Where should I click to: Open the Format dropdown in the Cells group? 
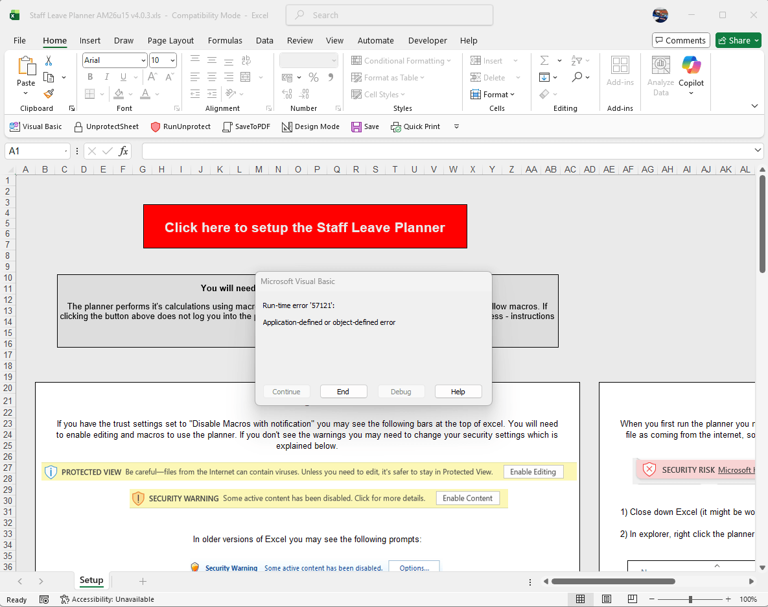[x=495, y=94]
